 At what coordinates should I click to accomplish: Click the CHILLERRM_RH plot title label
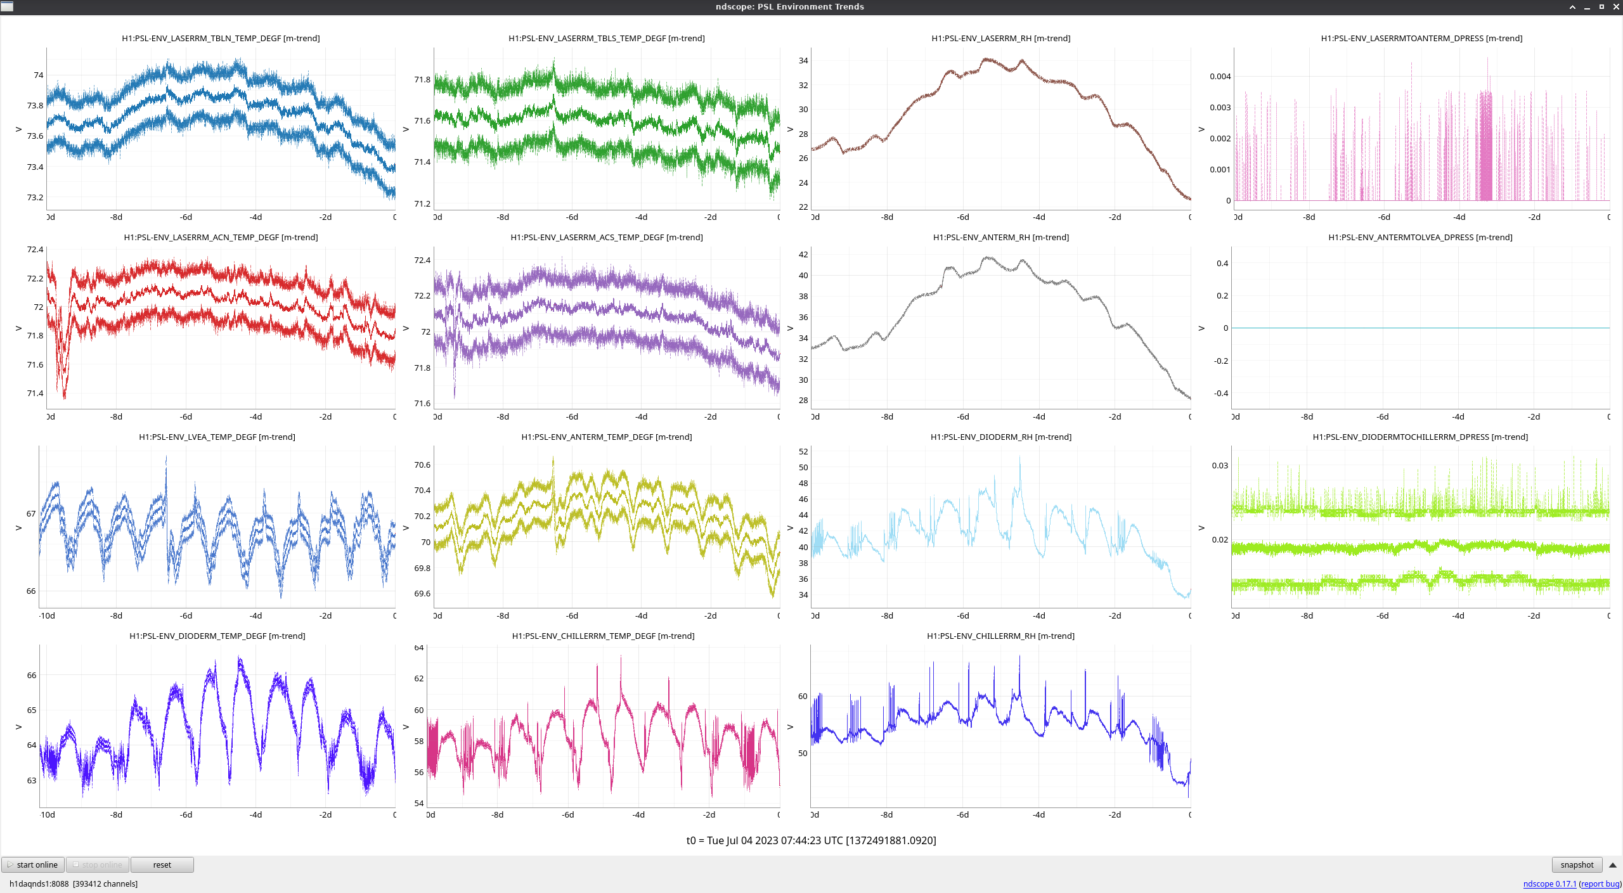pos(1000,636)
